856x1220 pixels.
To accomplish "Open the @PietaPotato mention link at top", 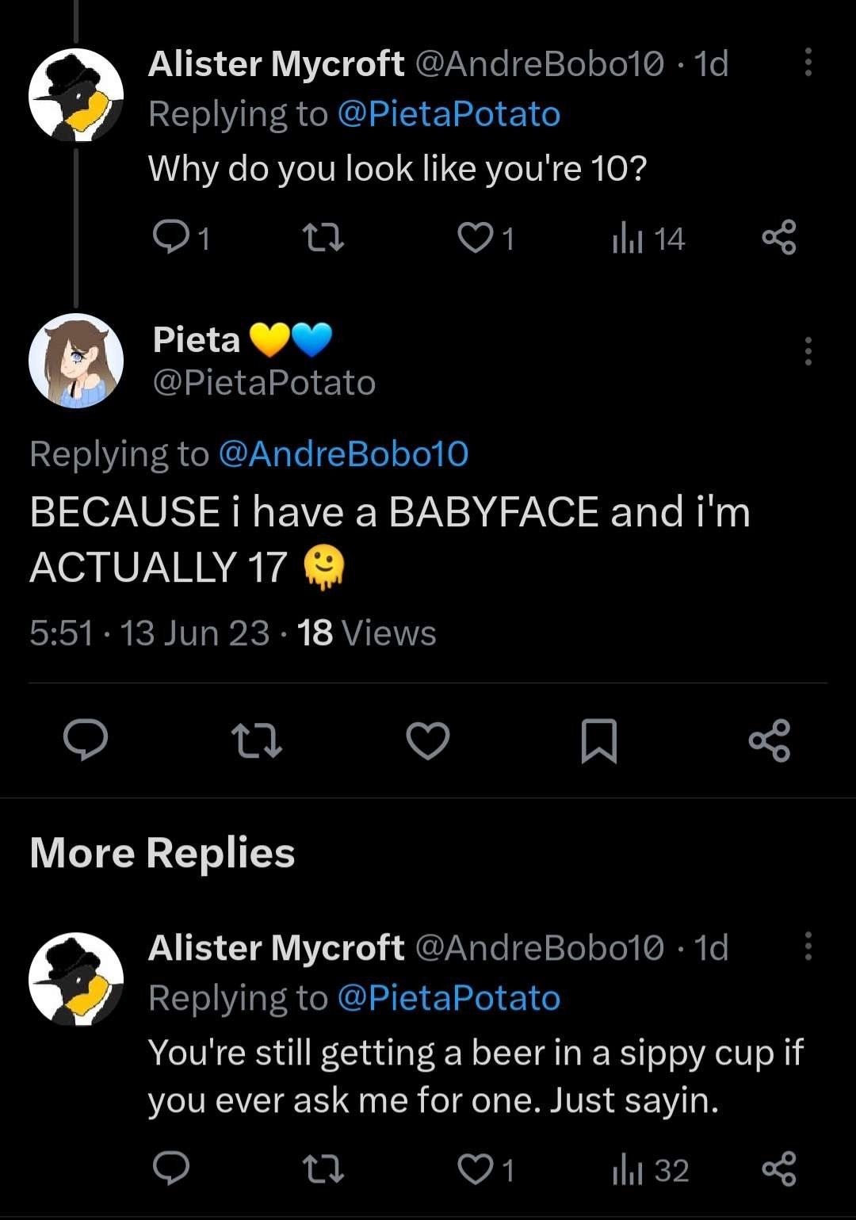I will (449, 114).
